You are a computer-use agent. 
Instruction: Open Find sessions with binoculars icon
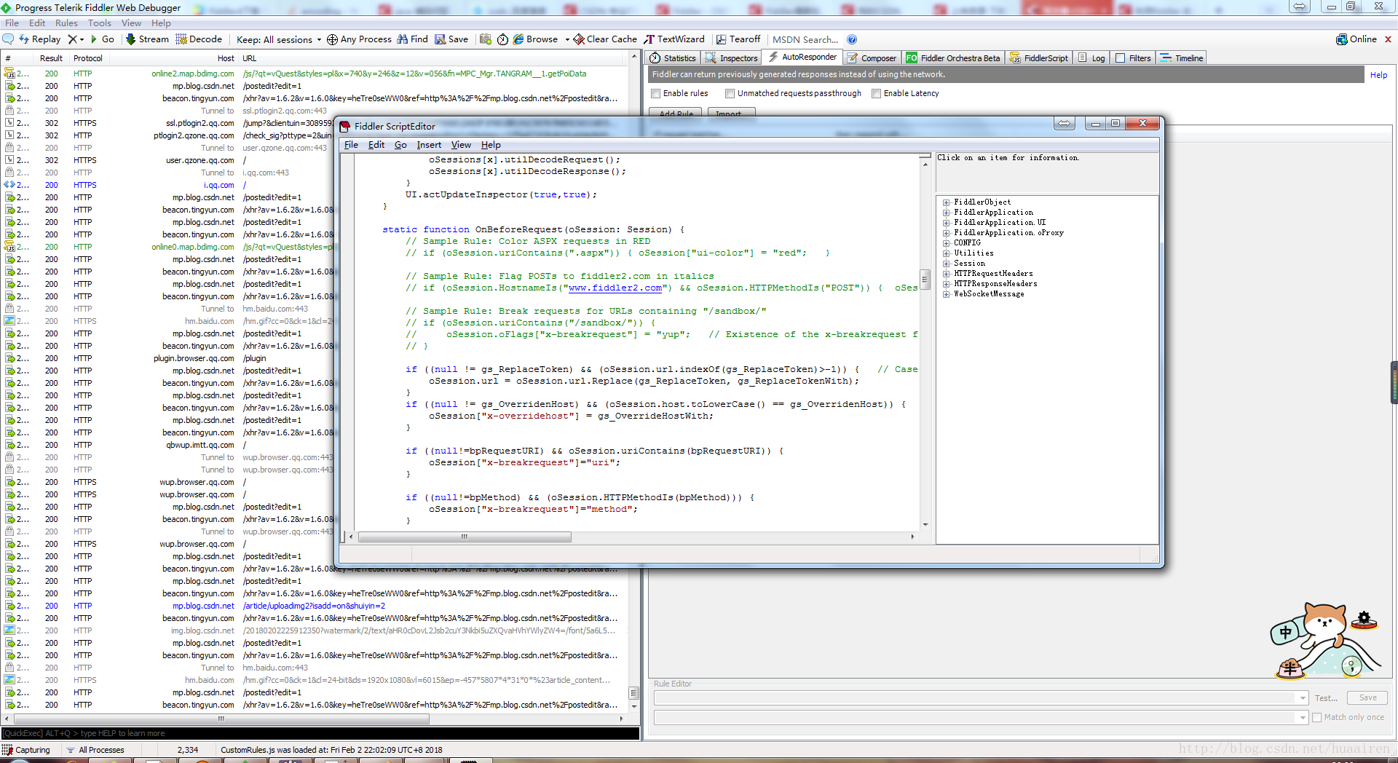412,39
